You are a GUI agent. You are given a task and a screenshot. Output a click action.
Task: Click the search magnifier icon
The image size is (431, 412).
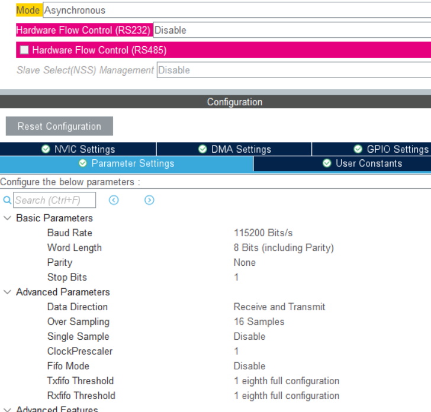pos(7,200)
